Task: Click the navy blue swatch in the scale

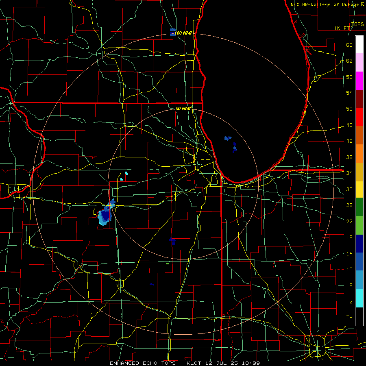Action: tap(359, 244)
